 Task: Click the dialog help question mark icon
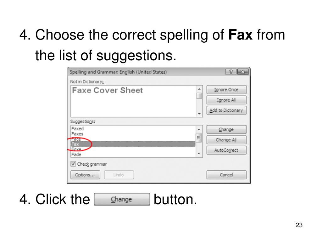pos(231,72)
